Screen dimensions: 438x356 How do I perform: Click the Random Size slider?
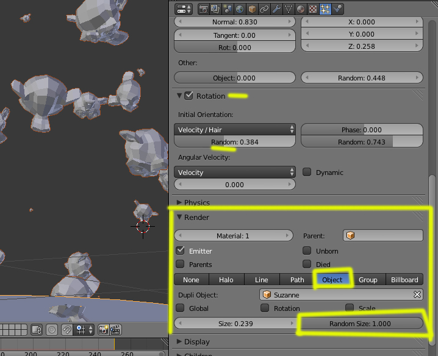coord(362,324)
